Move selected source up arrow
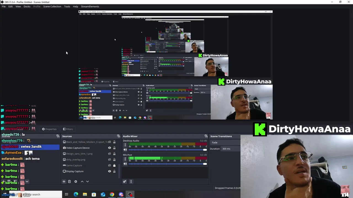 [82, 182]
